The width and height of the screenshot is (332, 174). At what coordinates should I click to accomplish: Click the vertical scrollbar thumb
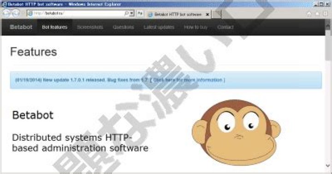coord(328,45)
